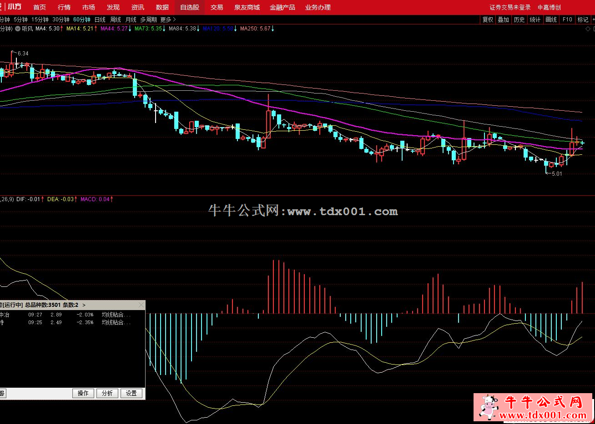Viewport: 595px width, 424px height.
Task: Open 多周期 multi-period view
Action: tap(148, 20)
